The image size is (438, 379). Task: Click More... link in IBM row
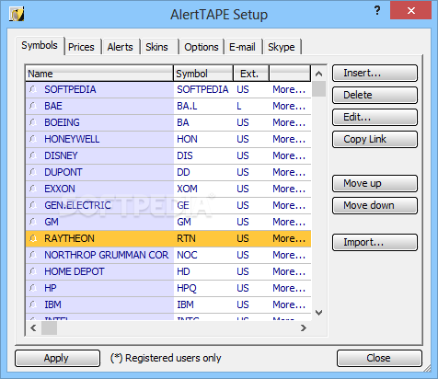[x=289, y=304]
